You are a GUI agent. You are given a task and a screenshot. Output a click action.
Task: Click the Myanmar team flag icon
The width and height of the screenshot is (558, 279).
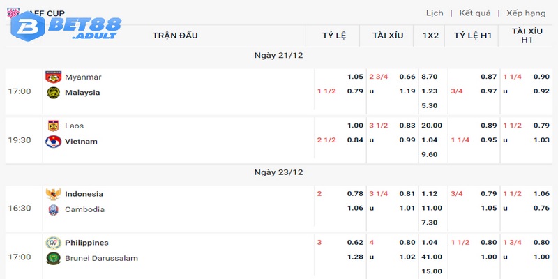[x=53, y=77]
